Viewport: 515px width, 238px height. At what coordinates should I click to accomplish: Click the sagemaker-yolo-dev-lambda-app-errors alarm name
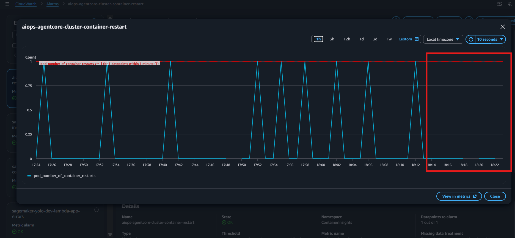[46, 214]
